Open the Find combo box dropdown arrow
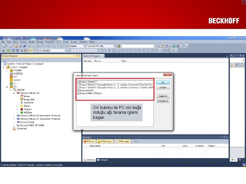 [x=153, y=46]
